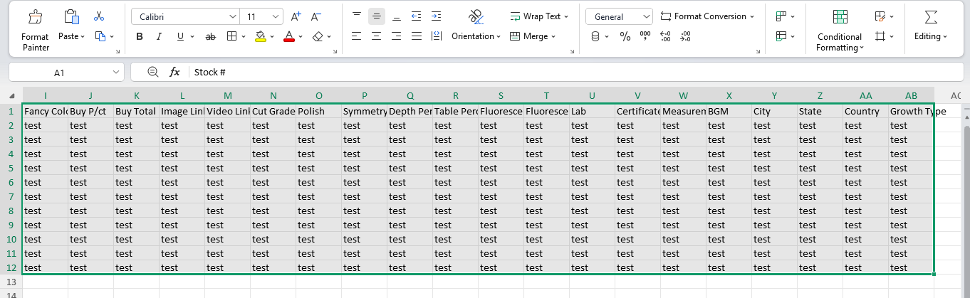Image resolution: width=970 pixels, height=298 pixels.
Task: Select the Country header cell
Action: [866, 112]
